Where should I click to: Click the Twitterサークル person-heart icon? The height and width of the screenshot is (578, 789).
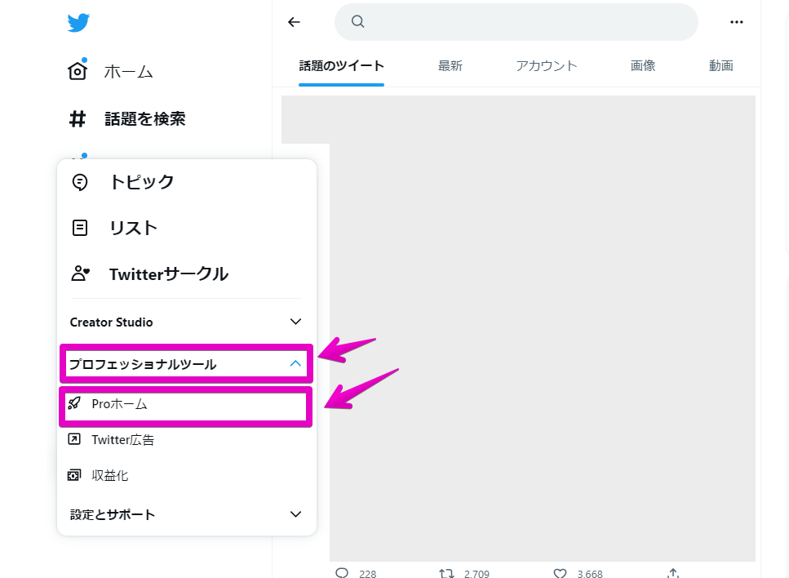point(80,273)
